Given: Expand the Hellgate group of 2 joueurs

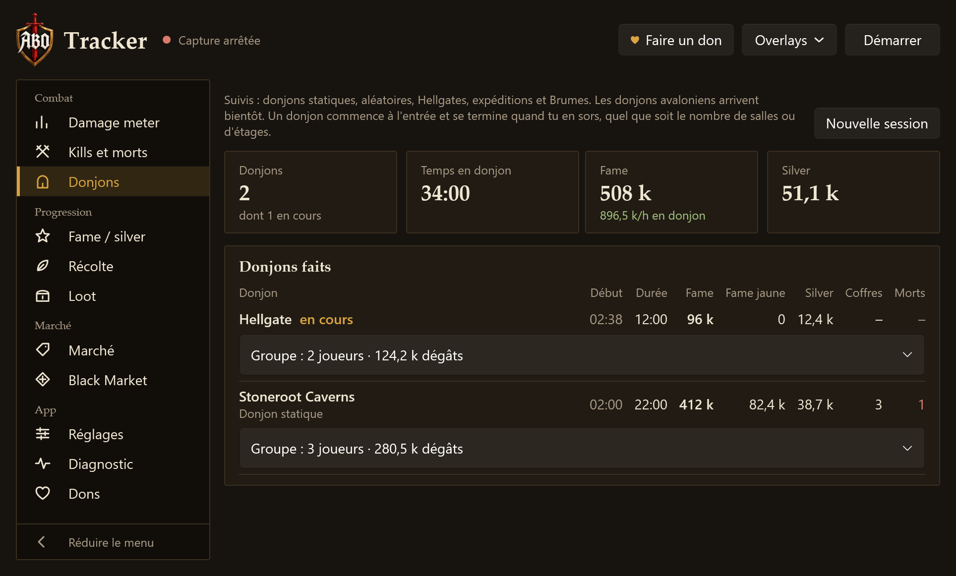Looking at the screenshot, I should [x=582, y=355].
